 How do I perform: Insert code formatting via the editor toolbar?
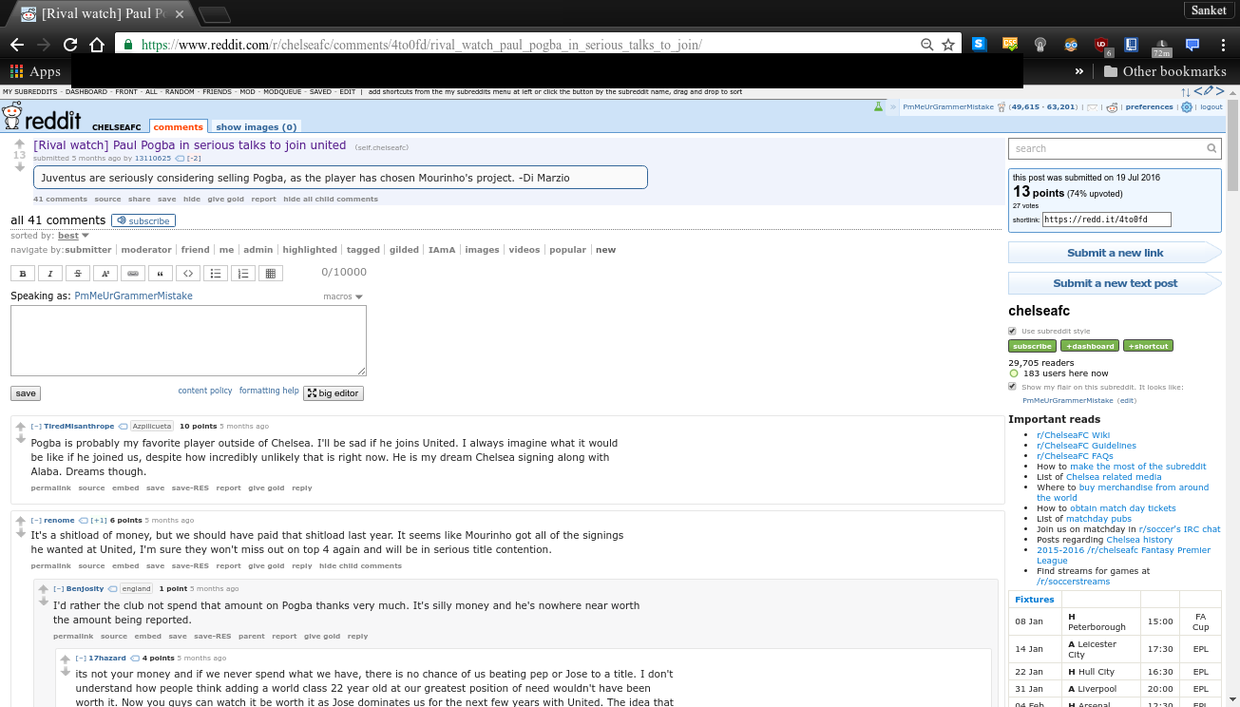coord(188,274)
